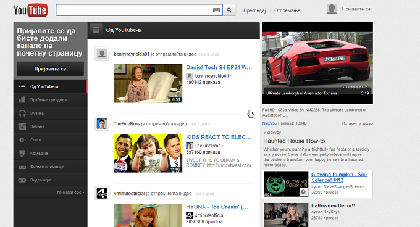
Task: Open the guide menu icon beside Од YouTube-а
Action: [96, 30]
